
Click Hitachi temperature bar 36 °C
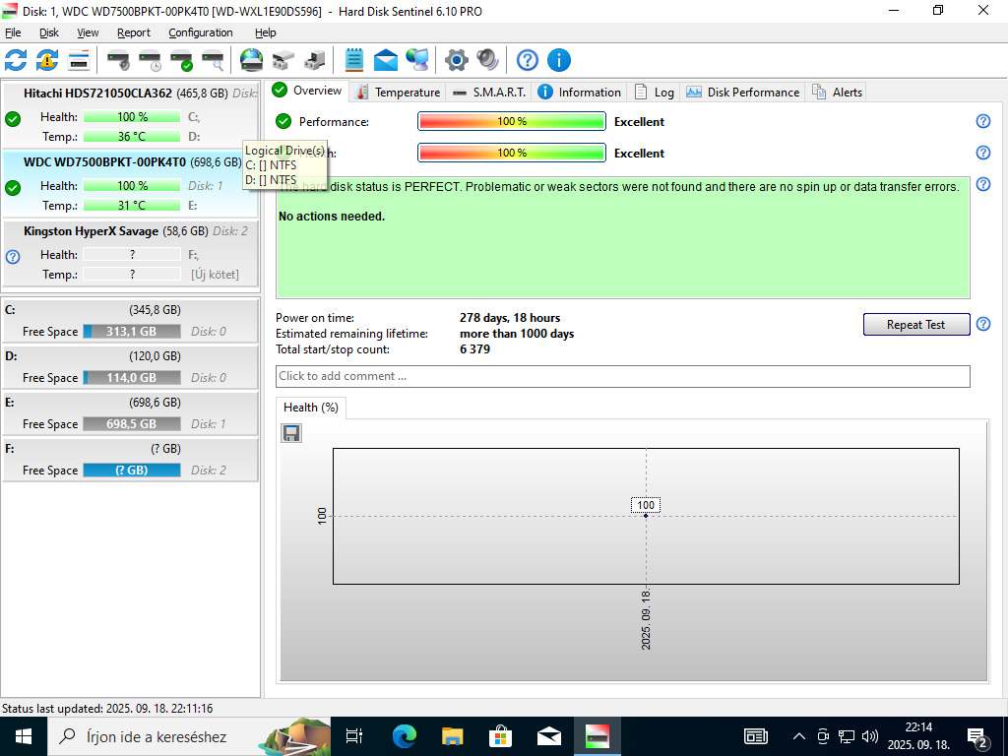(132, 136)
